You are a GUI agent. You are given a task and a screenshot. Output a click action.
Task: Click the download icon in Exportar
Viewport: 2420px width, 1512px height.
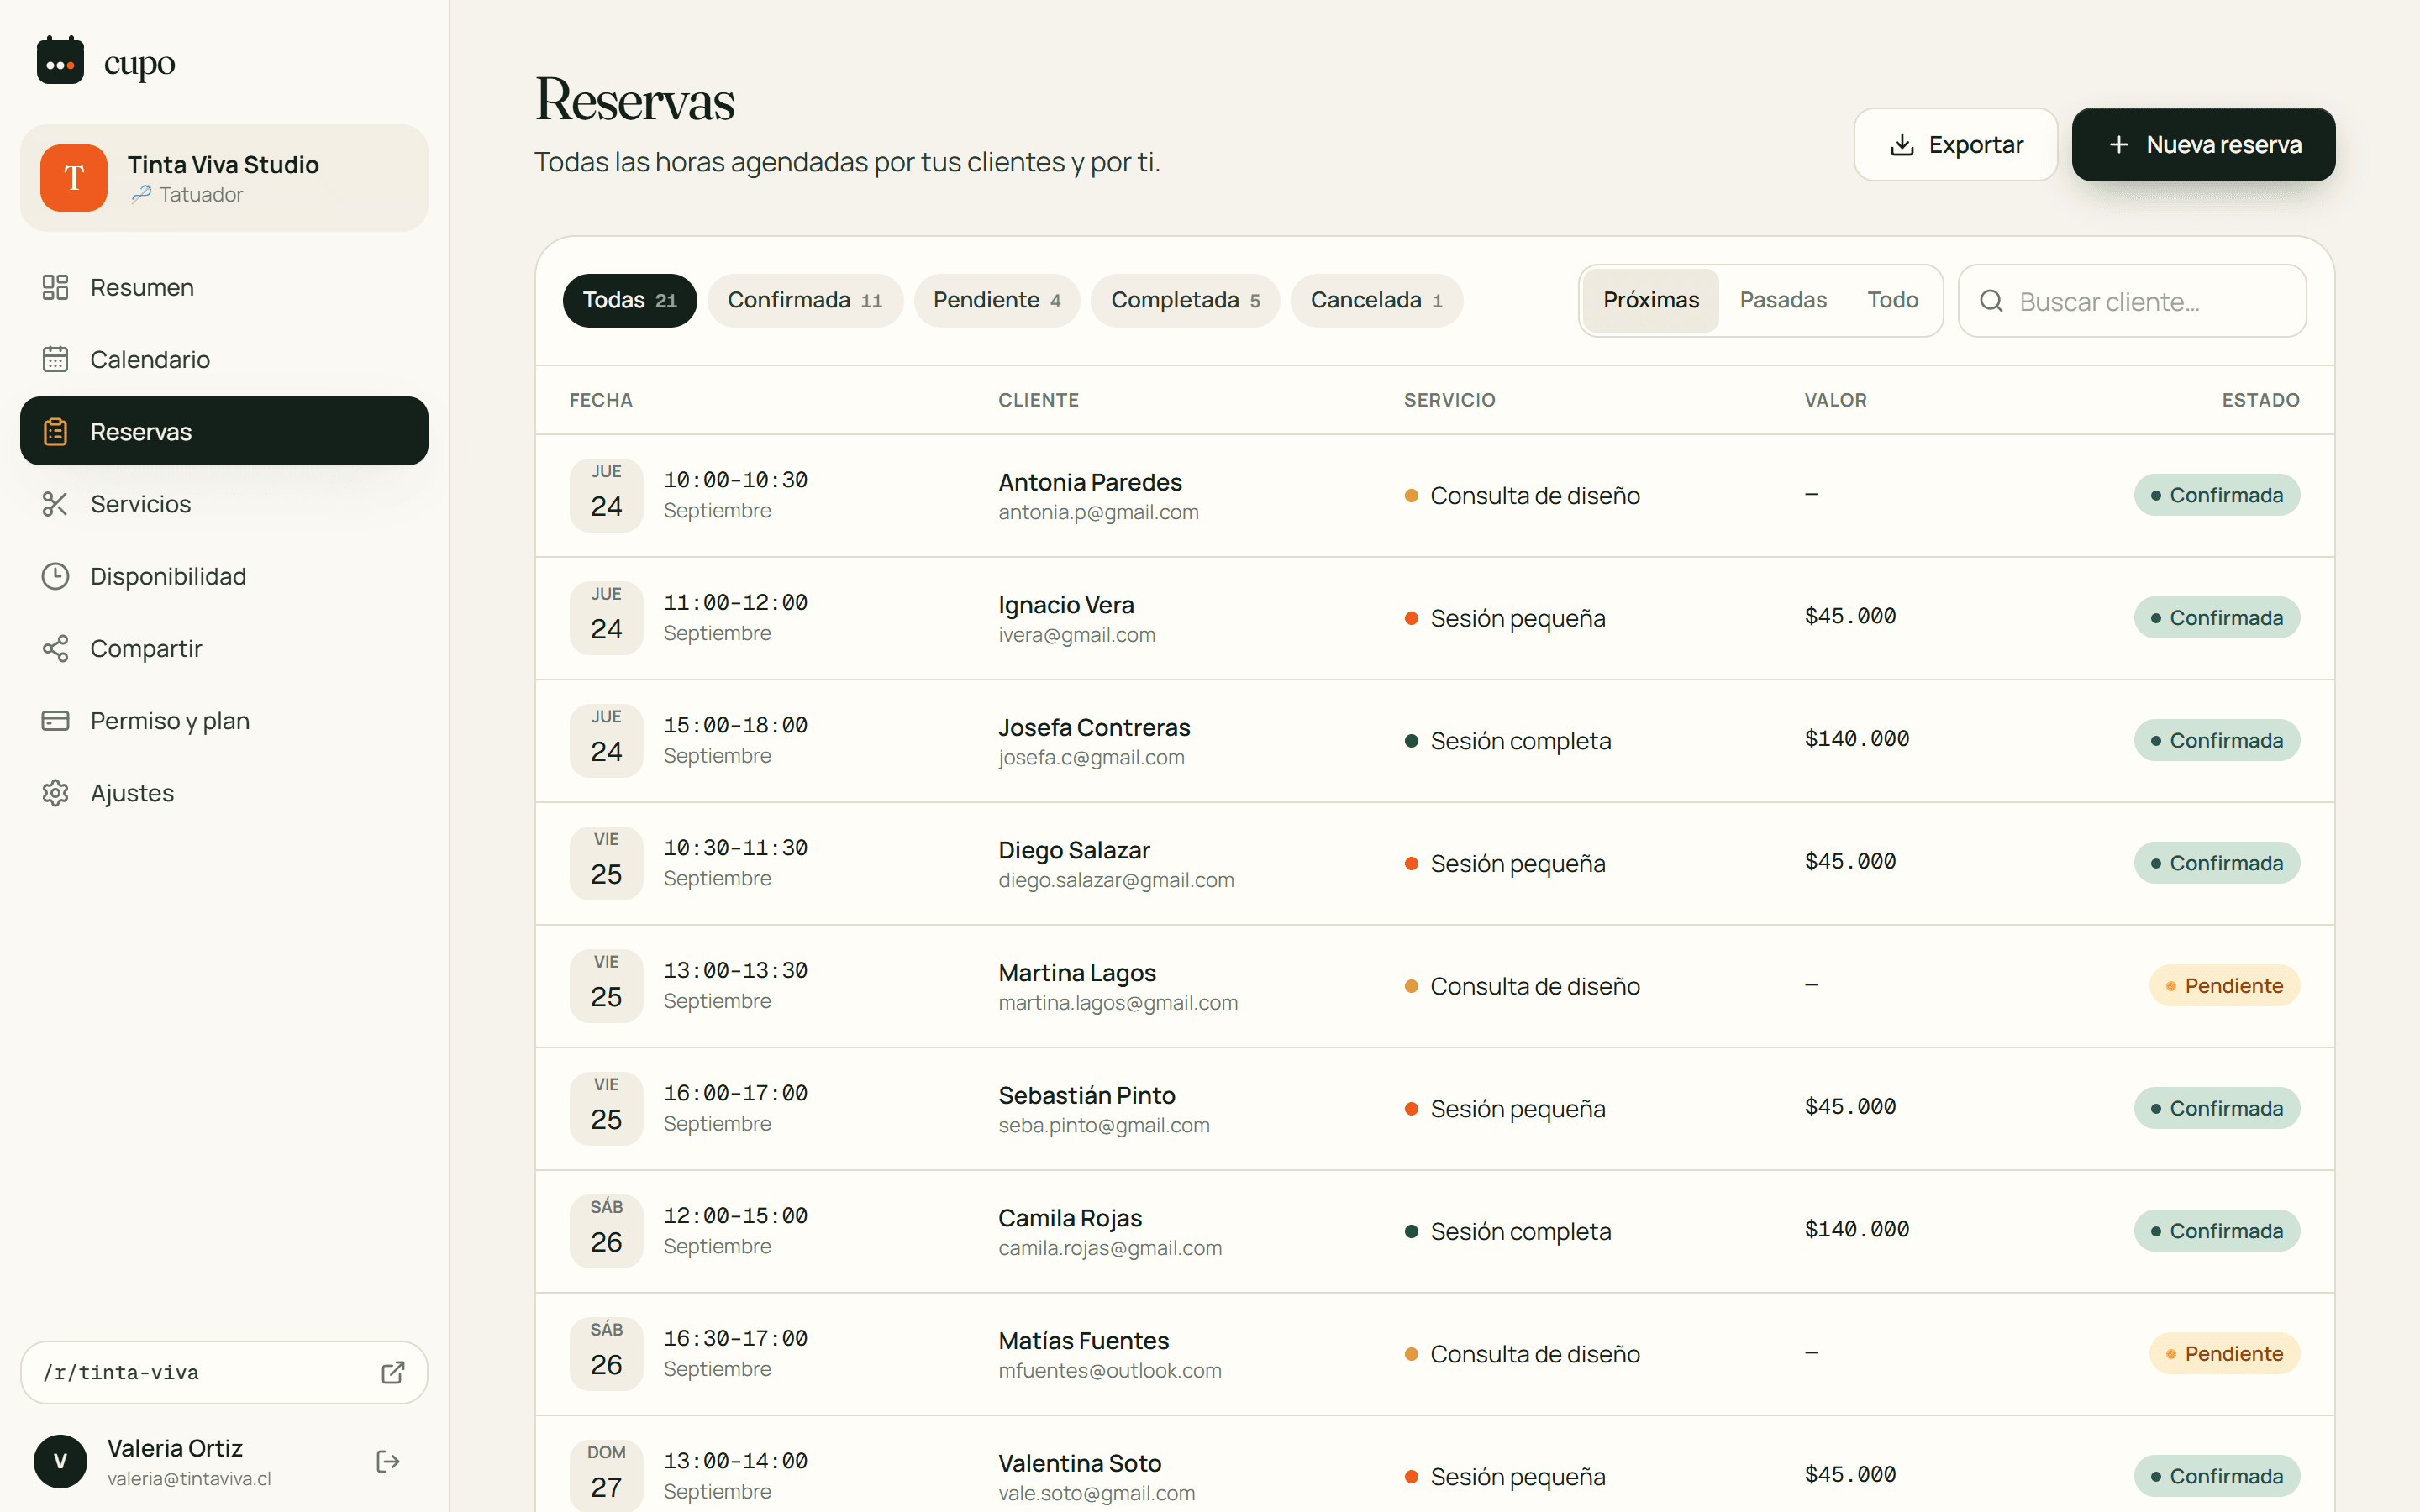1902,145
